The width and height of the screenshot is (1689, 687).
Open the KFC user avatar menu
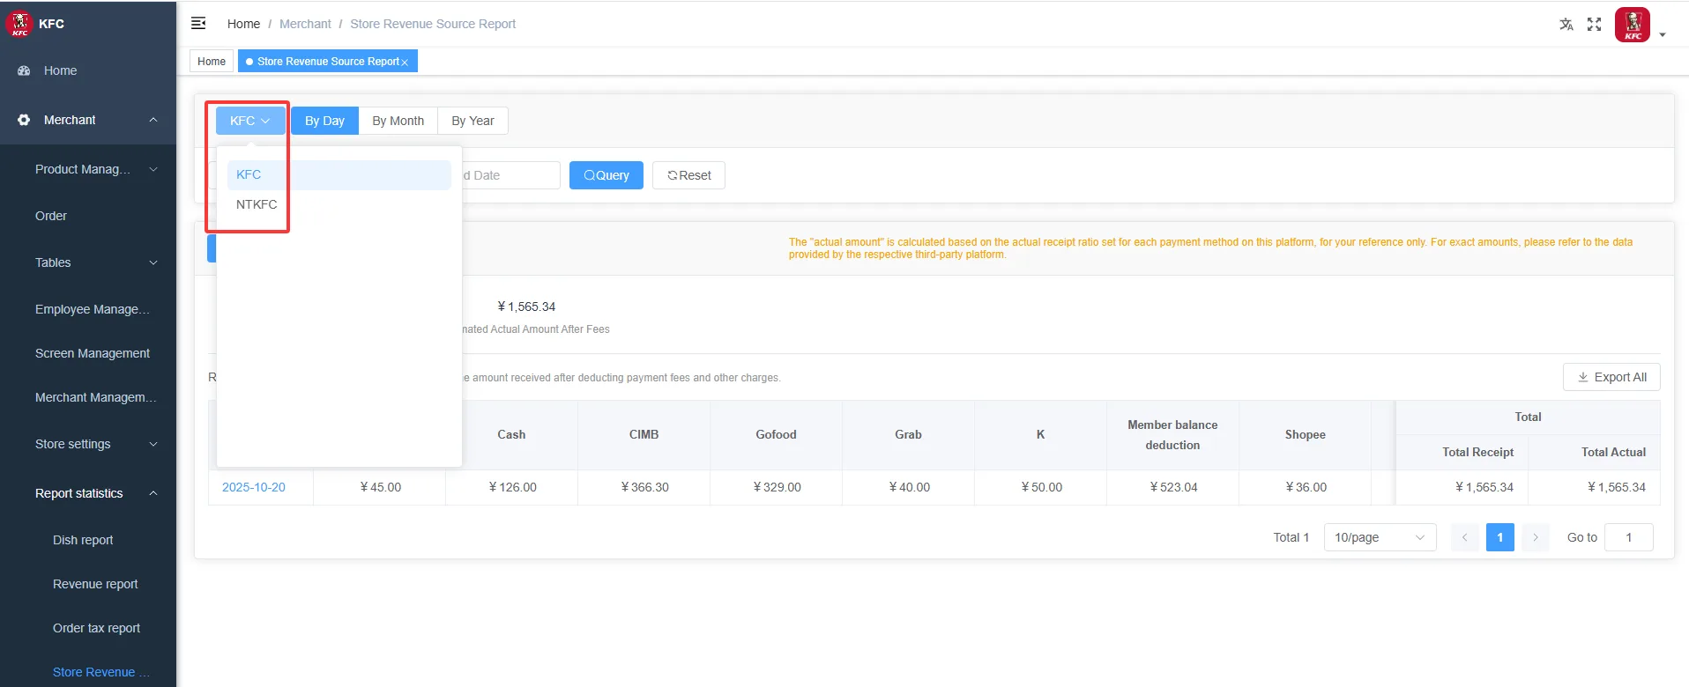(x=1633, y=25)
